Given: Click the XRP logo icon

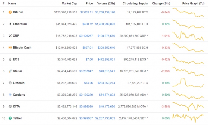Looking at the screenshot, I should 10,36.
